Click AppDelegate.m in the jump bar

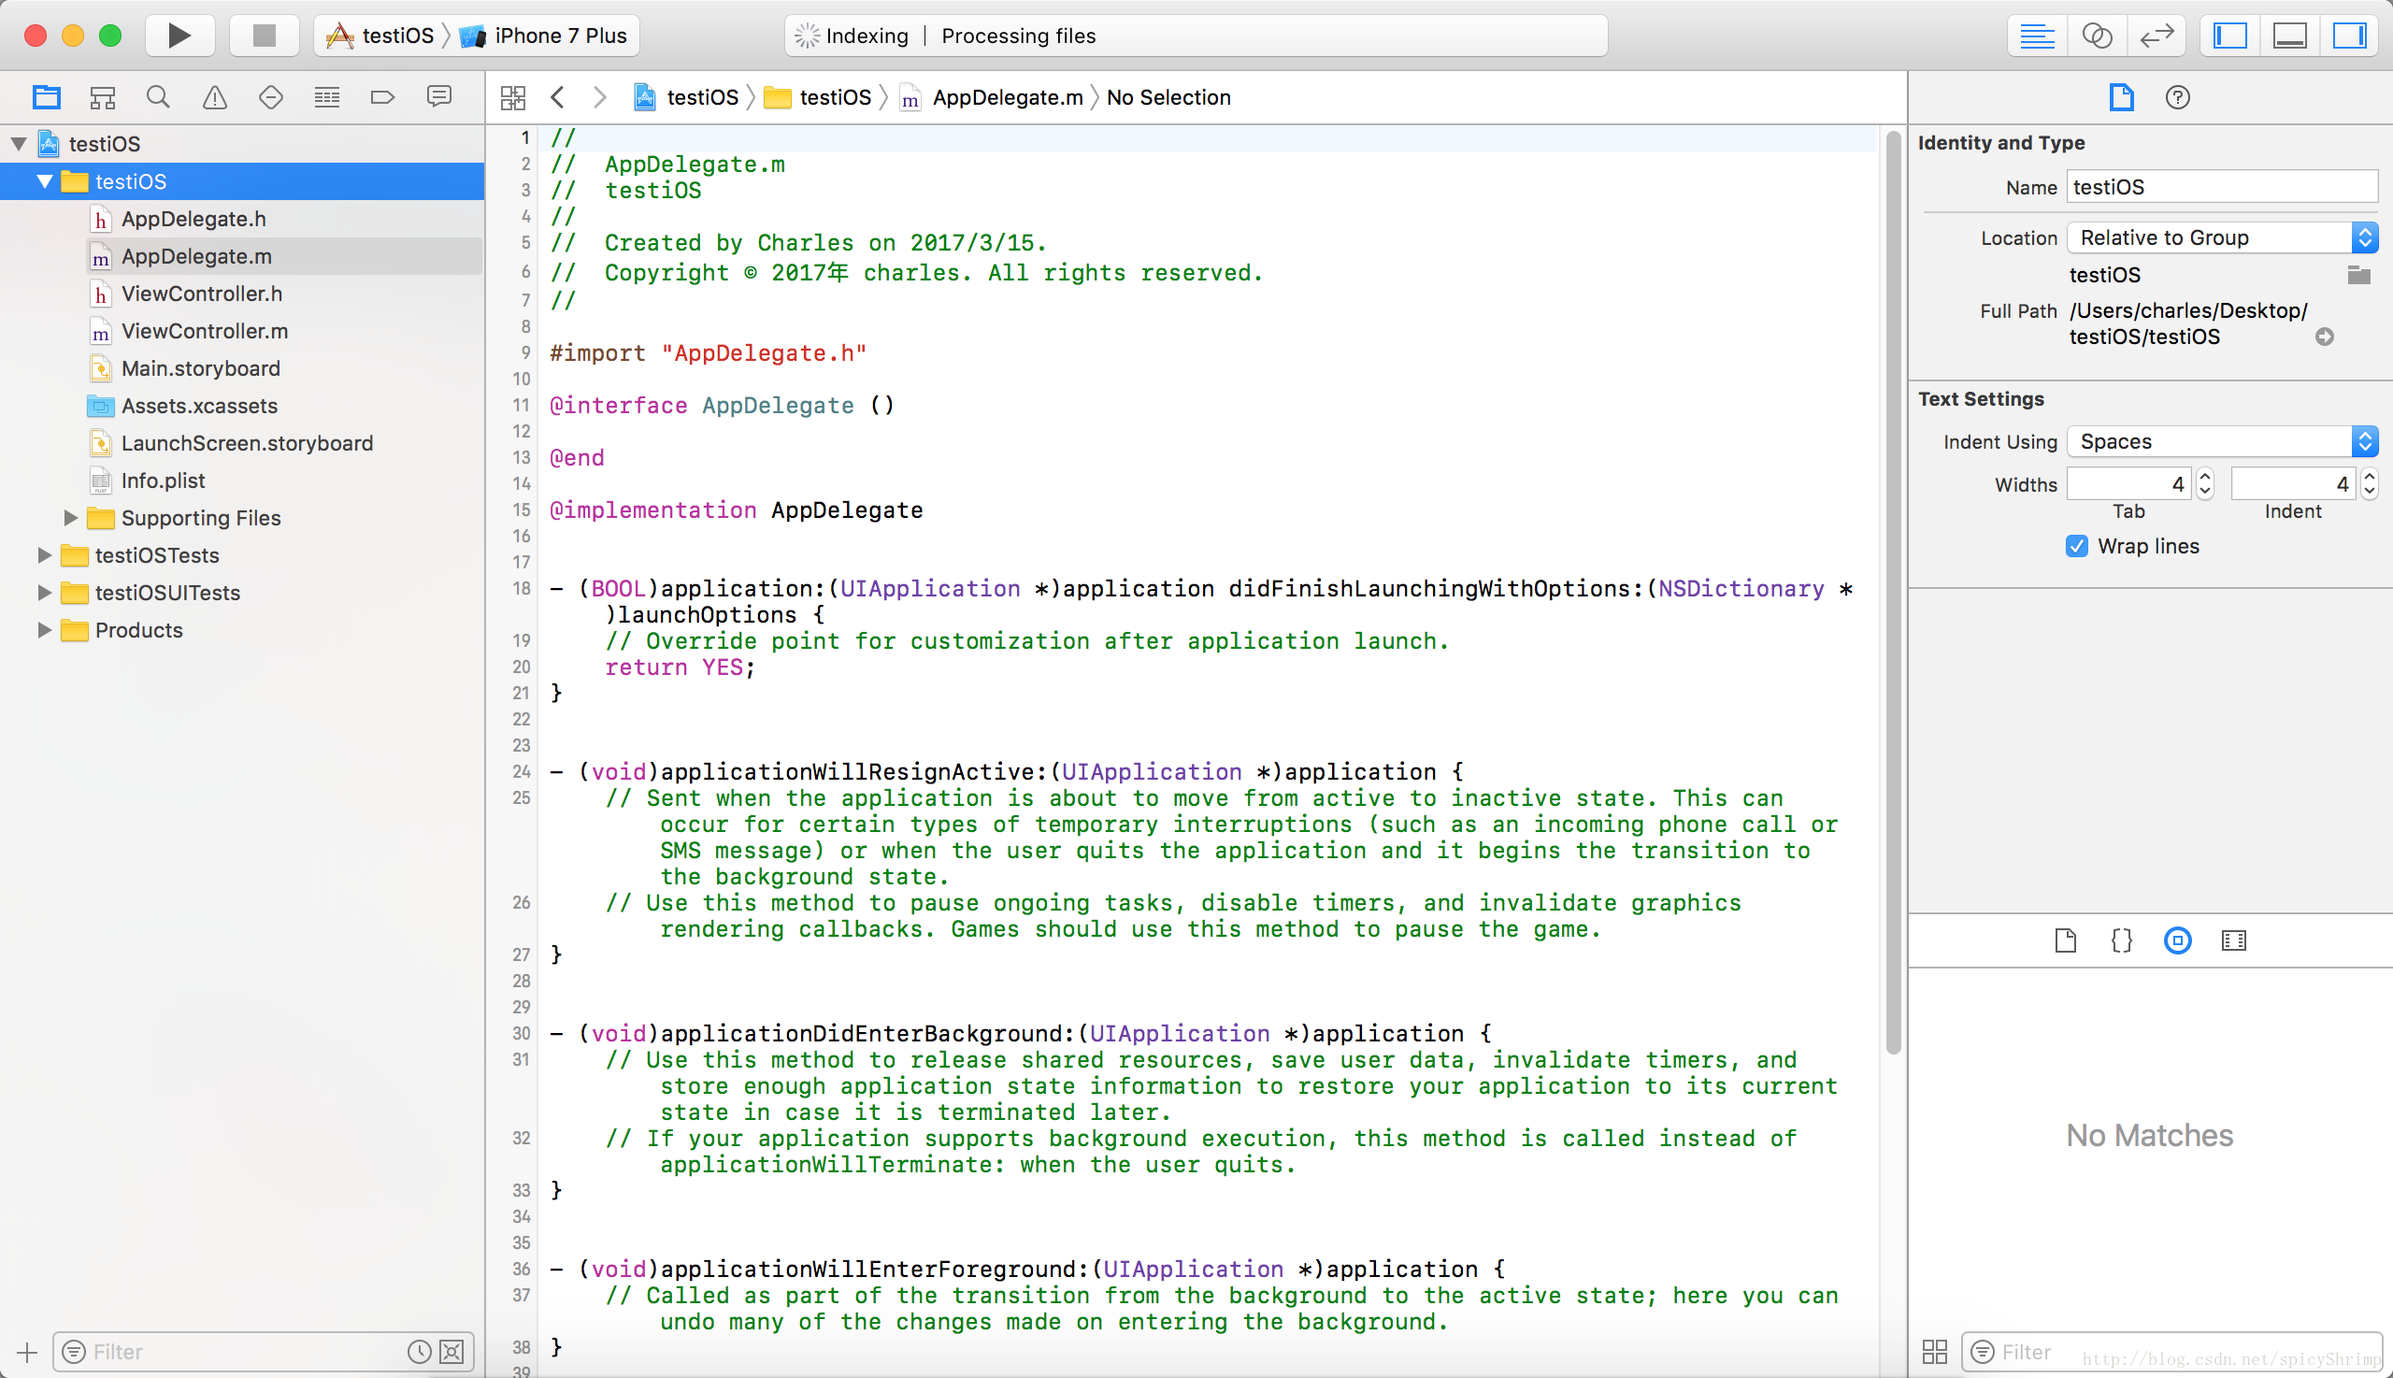pyautogui.click(x=1007, y=96)
